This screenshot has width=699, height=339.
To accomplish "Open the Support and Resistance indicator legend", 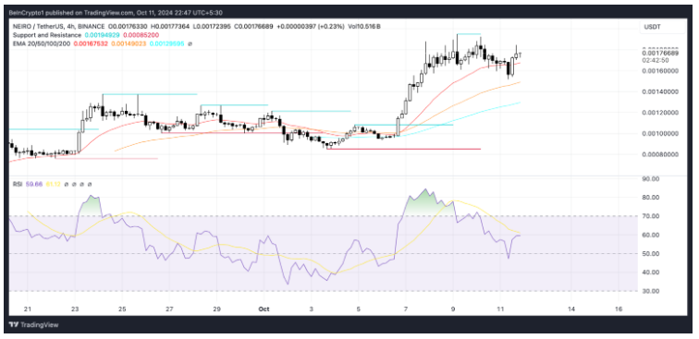I will tap(47, 35).
